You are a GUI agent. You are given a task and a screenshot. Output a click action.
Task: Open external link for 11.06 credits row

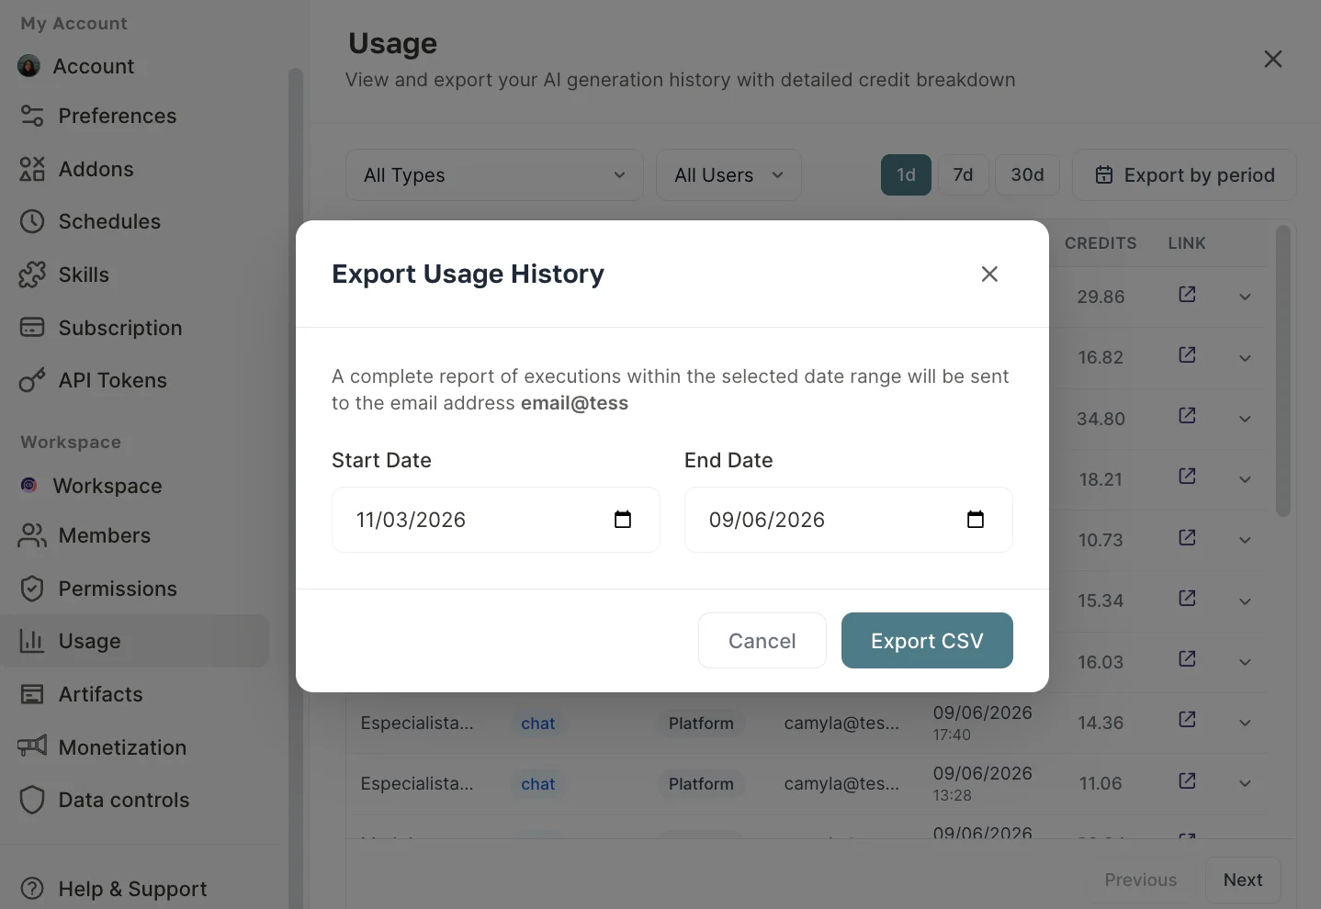pyautogui.click(x=1187, y=780)
